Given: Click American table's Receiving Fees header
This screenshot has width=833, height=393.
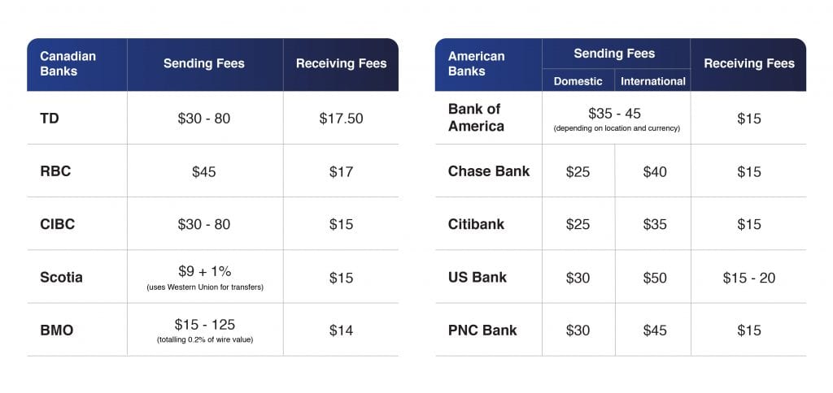Looking at the screenshot, I should pos(749,63).
